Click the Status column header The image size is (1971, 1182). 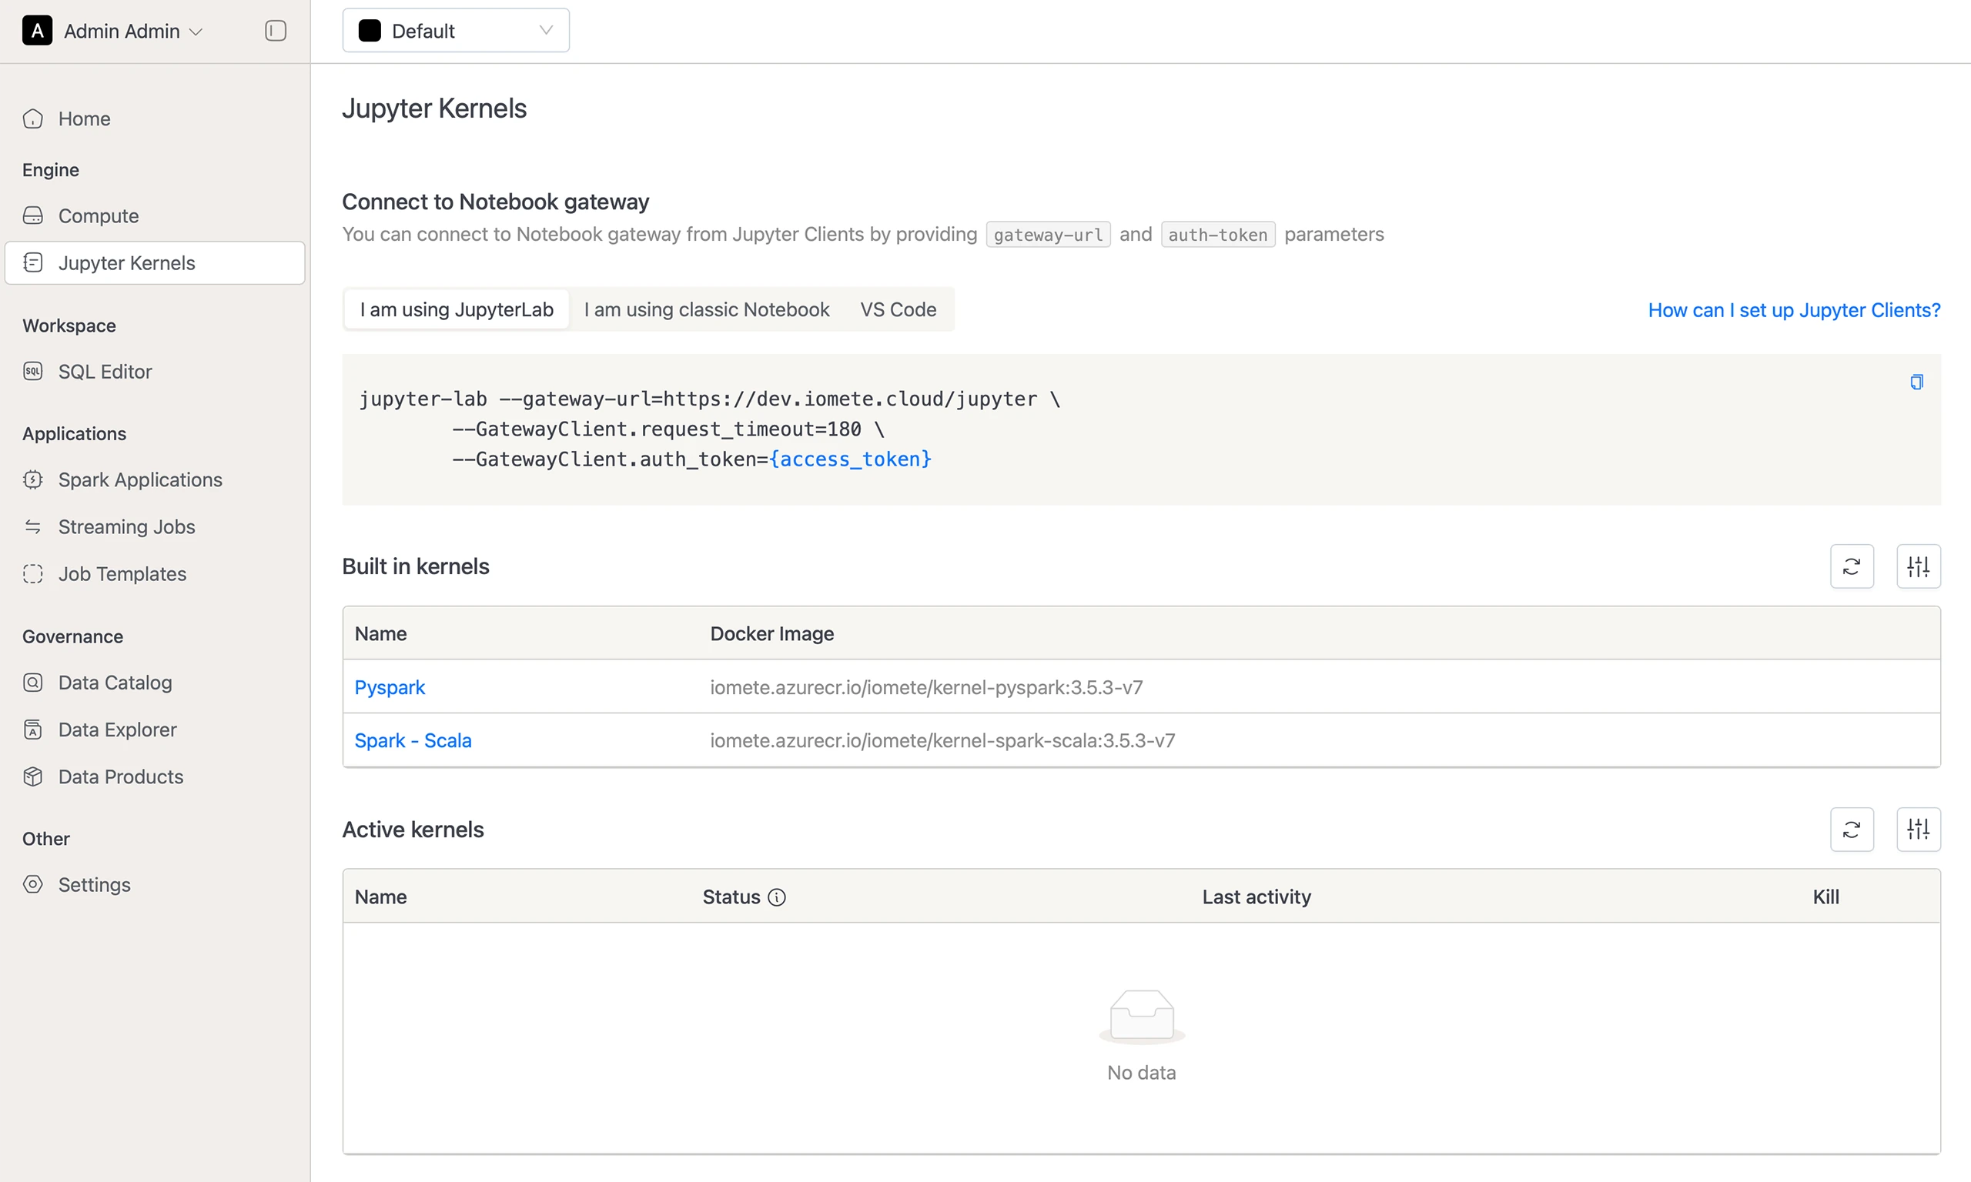coord(731,897)
